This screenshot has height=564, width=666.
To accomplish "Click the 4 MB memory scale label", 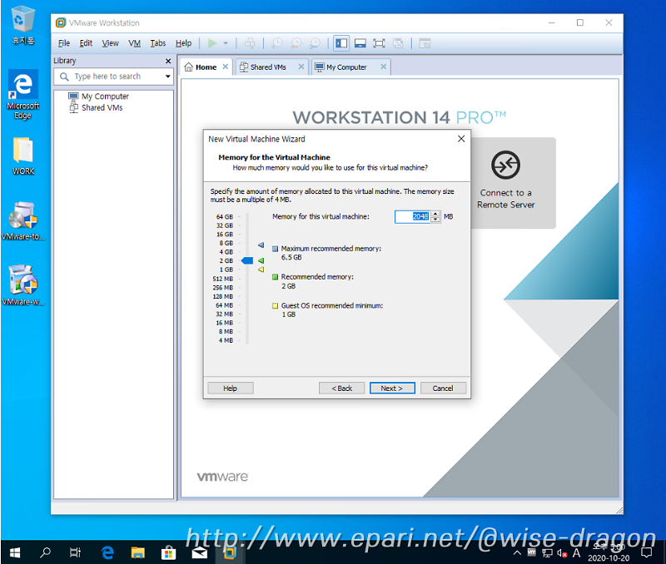I will (x=226, y=340).
